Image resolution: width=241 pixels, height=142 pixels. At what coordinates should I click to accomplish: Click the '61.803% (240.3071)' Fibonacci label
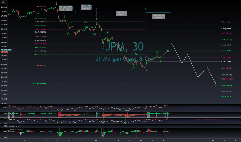227,51
